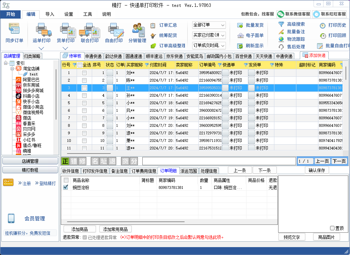Click the 添加商品 button
This screenshot has width=350, height=255.
click(x=79, y=229)
